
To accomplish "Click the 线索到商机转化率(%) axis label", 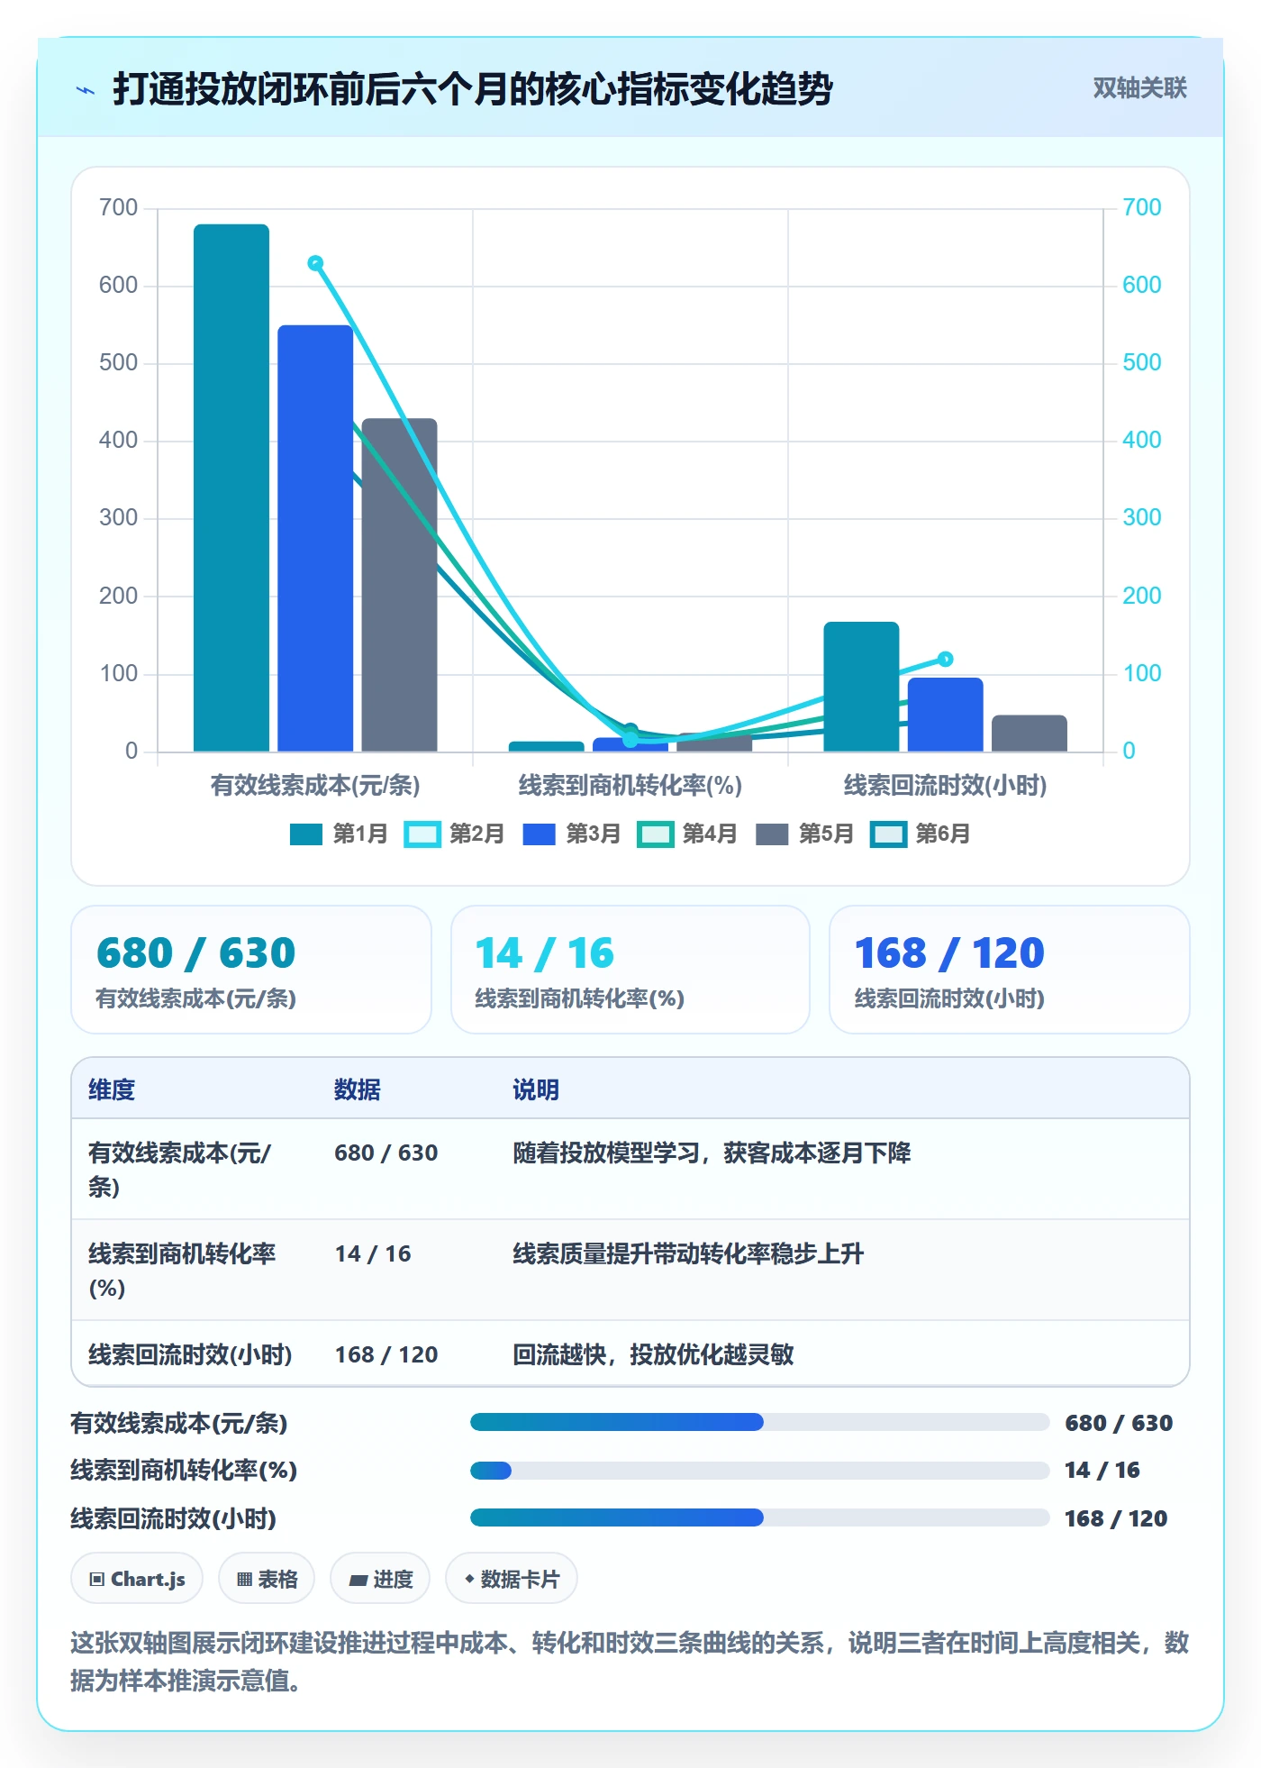I will pyautogui.click(x=630, y=786).
